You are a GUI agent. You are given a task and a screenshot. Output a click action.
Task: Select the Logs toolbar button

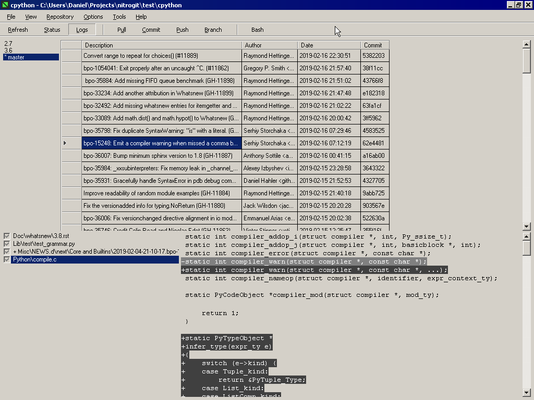pos(82,30)
